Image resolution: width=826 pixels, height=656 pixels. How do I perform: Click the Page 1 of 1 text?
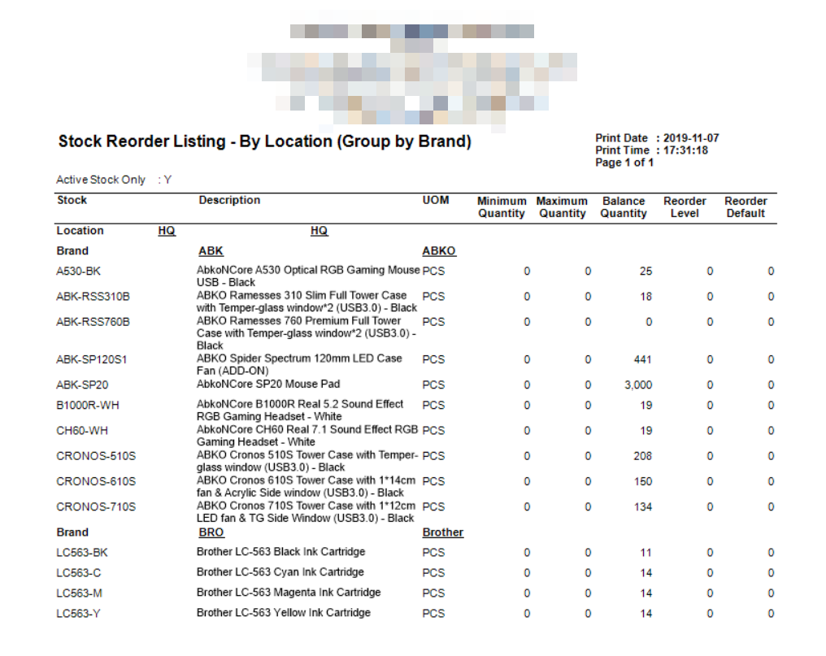tap(624, 163)
